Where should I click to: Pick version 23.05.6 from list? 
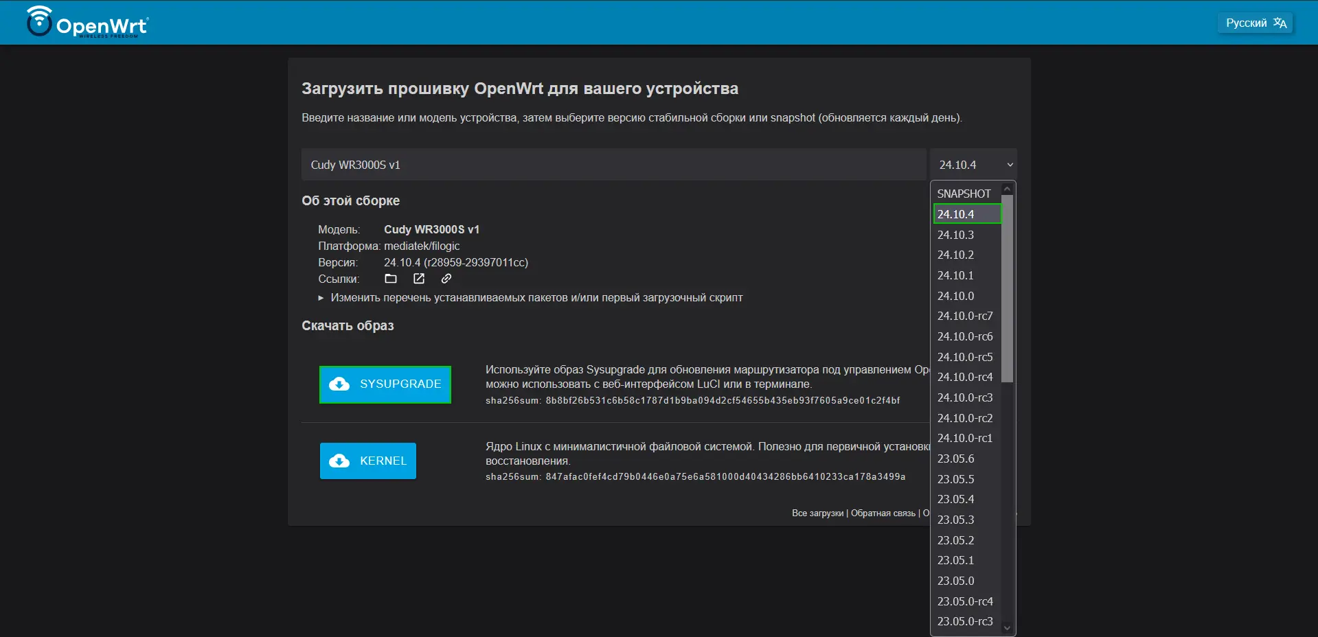[x=956, y=459]
